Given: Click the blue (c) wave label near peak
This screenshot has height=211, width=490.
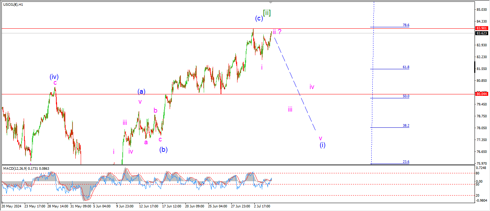Looking at the screenshot, I should pos(258,18).
